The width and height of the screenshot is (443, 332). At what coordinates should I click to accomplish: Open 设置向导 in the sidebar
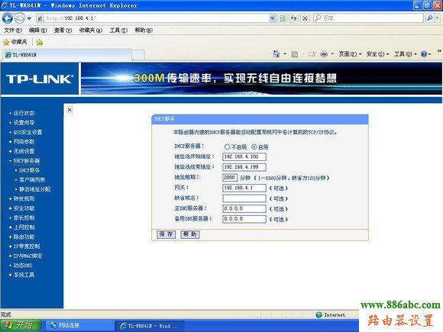point(24,123)
